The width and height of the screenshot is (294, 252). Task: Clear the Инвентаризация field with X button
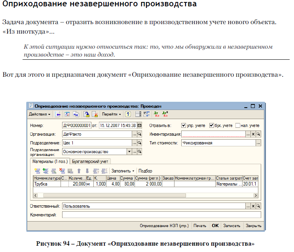pyautogui.click(x=253, y=134)
